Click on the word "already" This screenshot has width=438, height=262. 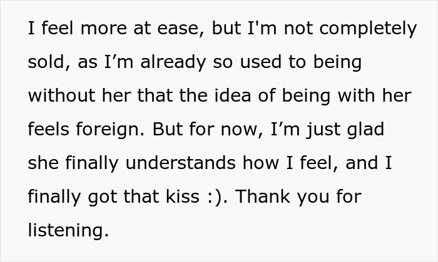point(165,64)
